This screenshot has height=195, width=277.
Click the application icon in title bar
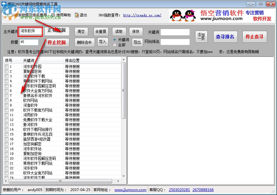(4, 4)
